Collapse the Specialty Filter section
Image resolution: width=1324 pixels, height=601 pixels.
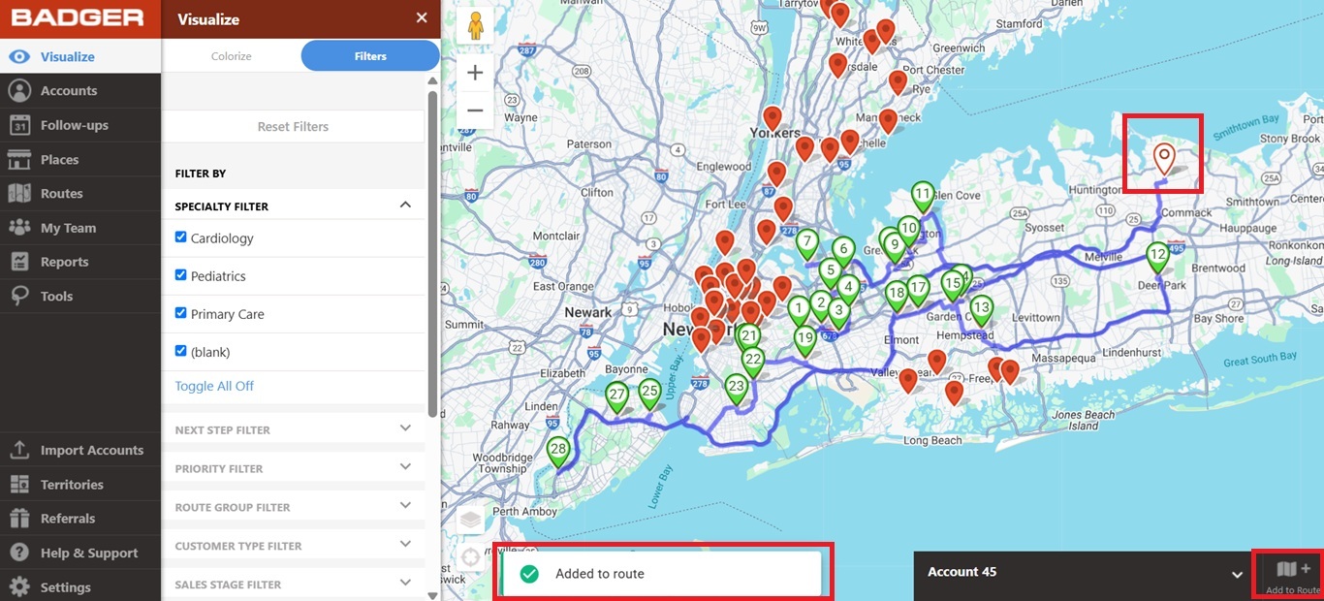[x=405, y=206]
